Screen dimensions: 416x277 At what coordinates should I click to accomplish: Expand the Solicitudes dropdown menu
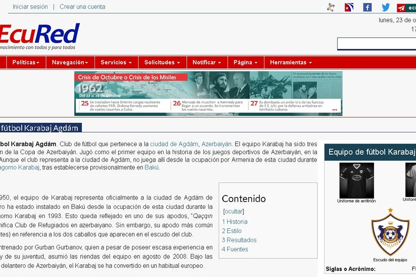(x=162, y=62)
